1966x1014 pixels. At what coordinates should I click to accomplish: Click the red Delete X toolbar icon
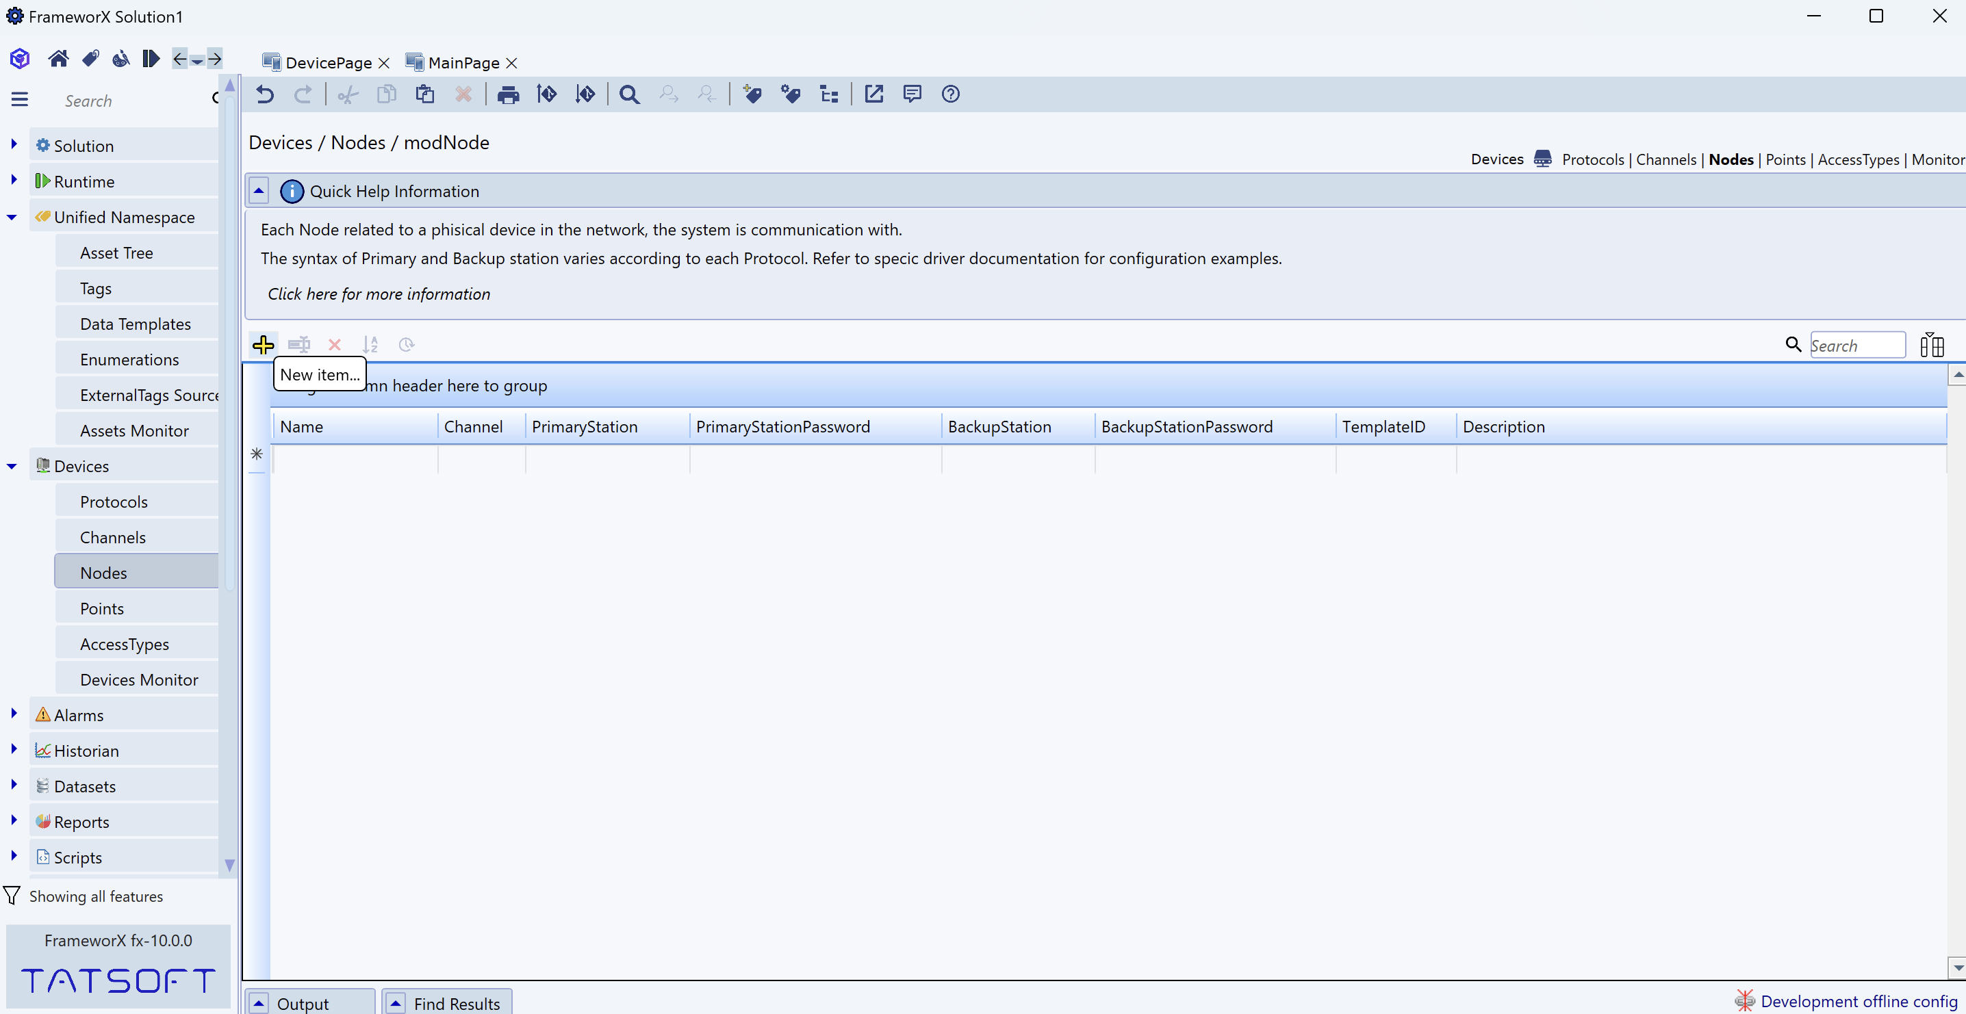463,94
